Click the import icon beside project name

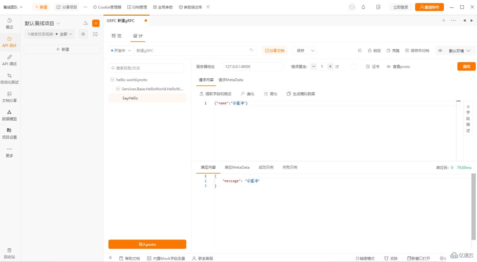[x=86, y=23]
